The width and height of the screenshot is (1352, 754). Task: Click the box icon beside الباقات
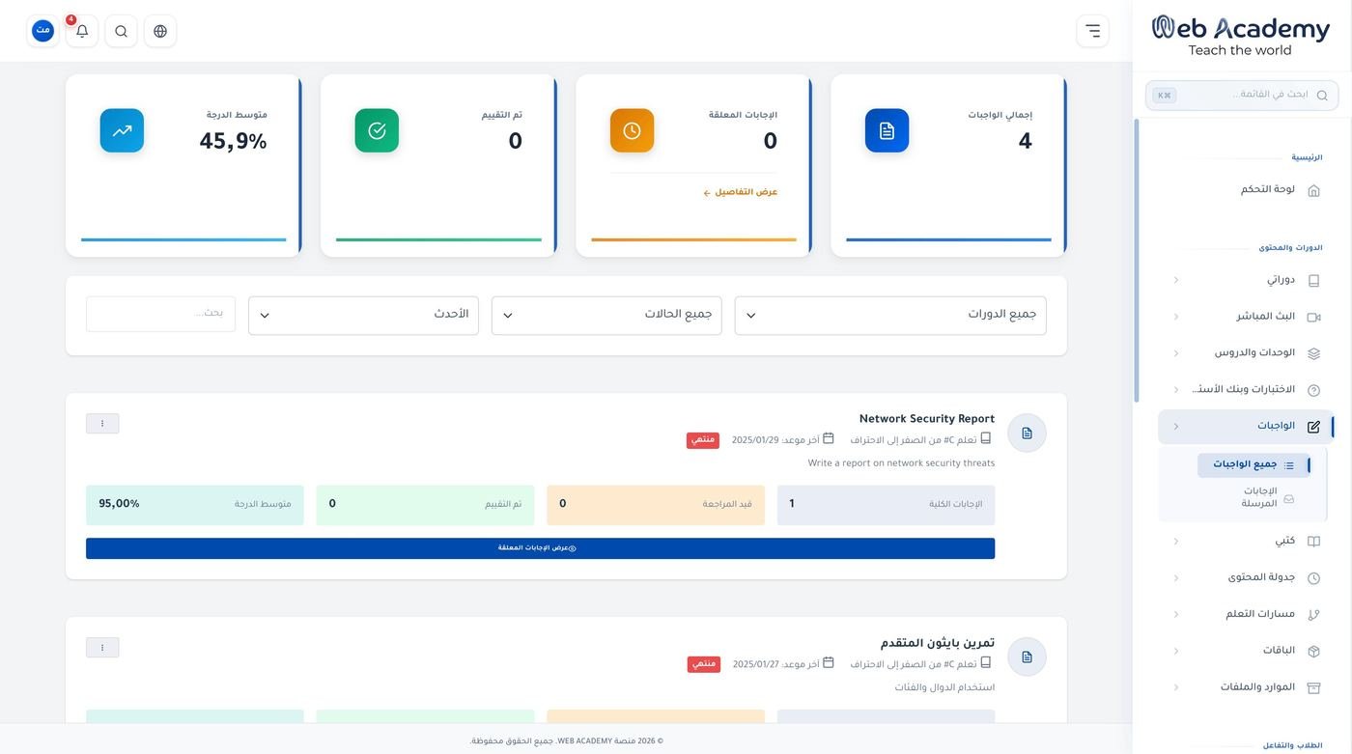click(x=1313, y=652)
